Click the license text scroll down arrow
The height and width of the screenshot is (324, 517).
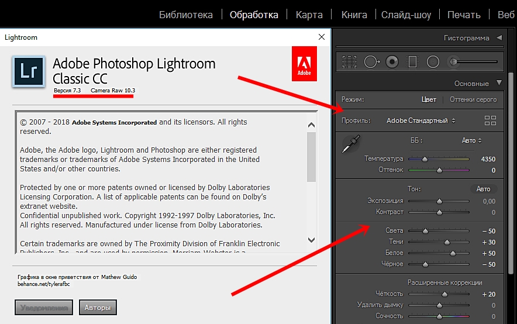point(311,240)
